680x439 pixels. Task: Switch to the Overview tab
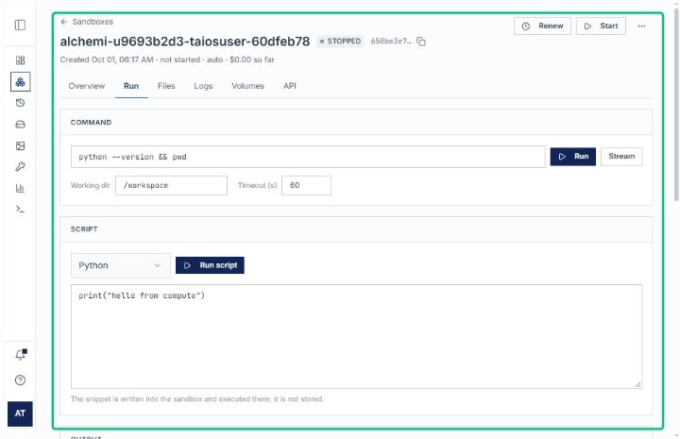point(87,86)
